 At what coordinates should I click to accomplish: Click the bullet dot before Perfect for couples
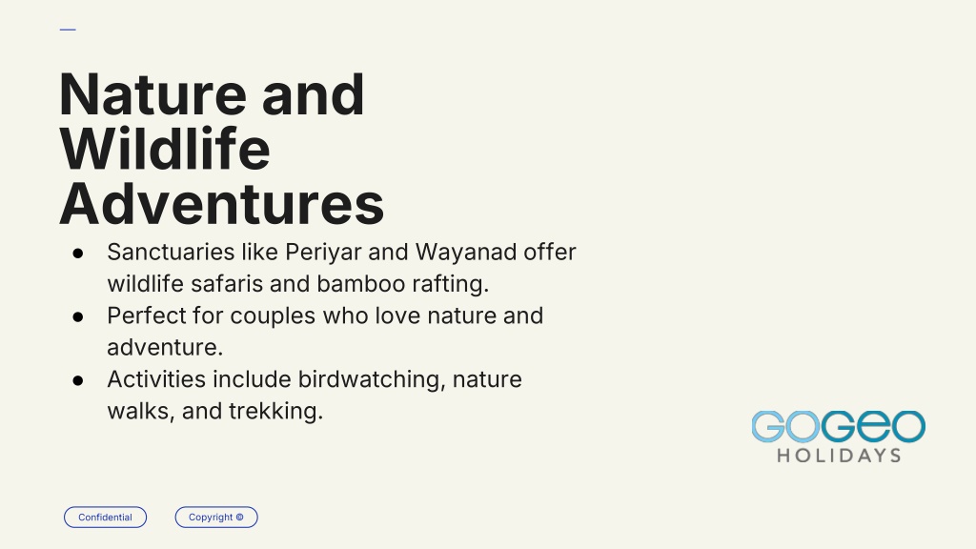pos(78,316)
